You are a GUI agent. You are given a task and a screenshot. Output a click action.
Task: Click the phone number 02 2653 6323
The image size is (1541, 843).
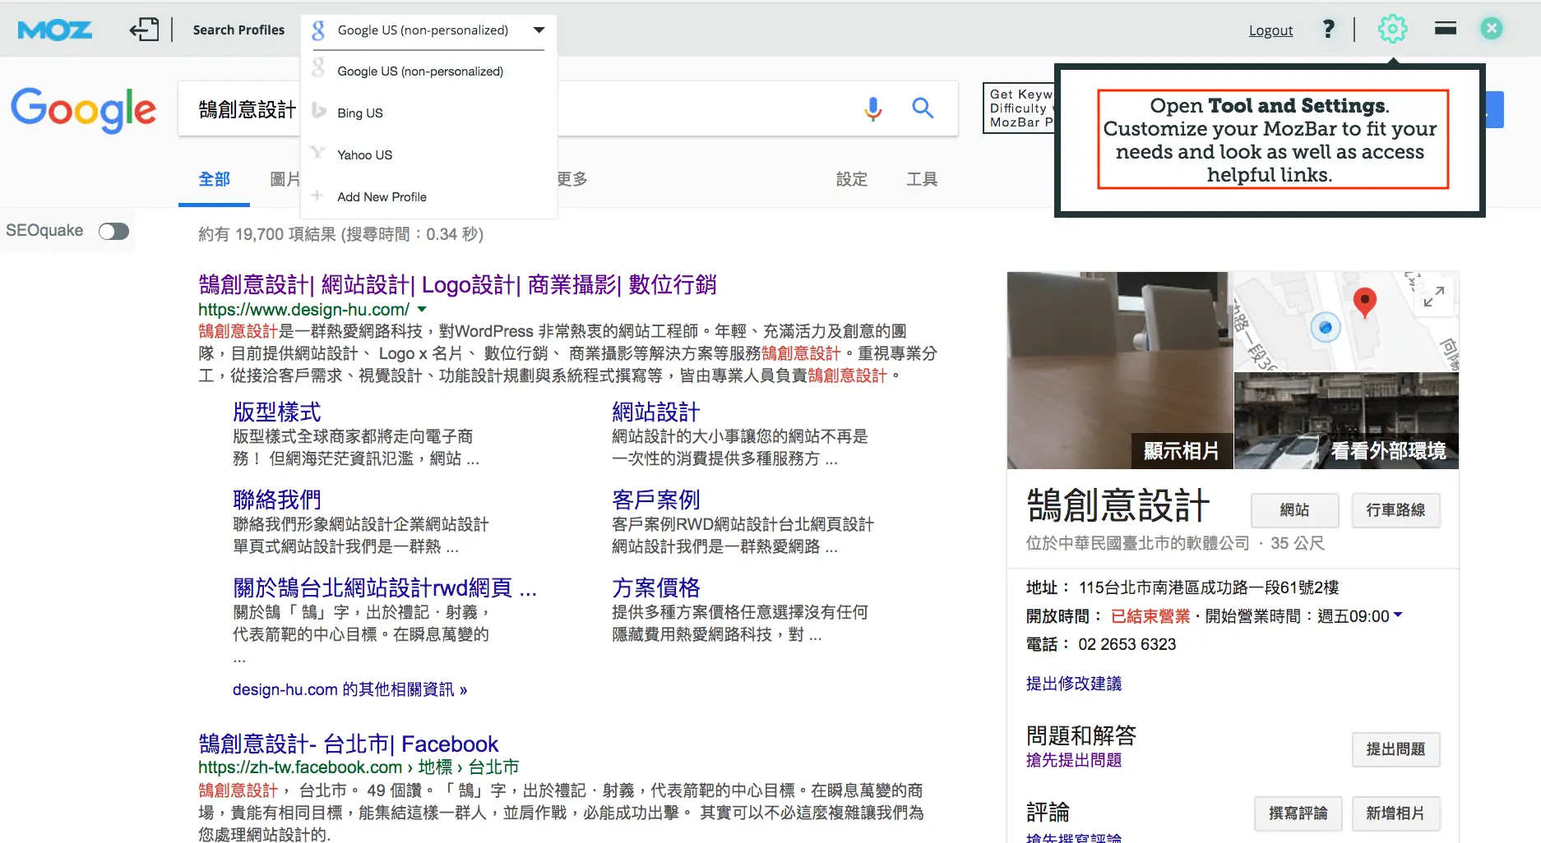pos(1127,644)
